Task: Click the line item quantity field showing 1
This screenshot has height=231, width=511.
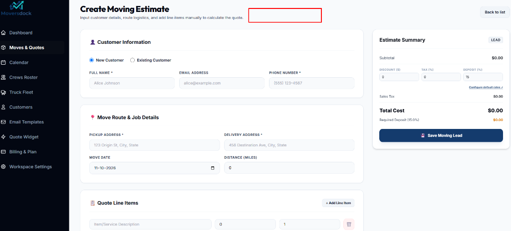Action: [x=310, y=225]
